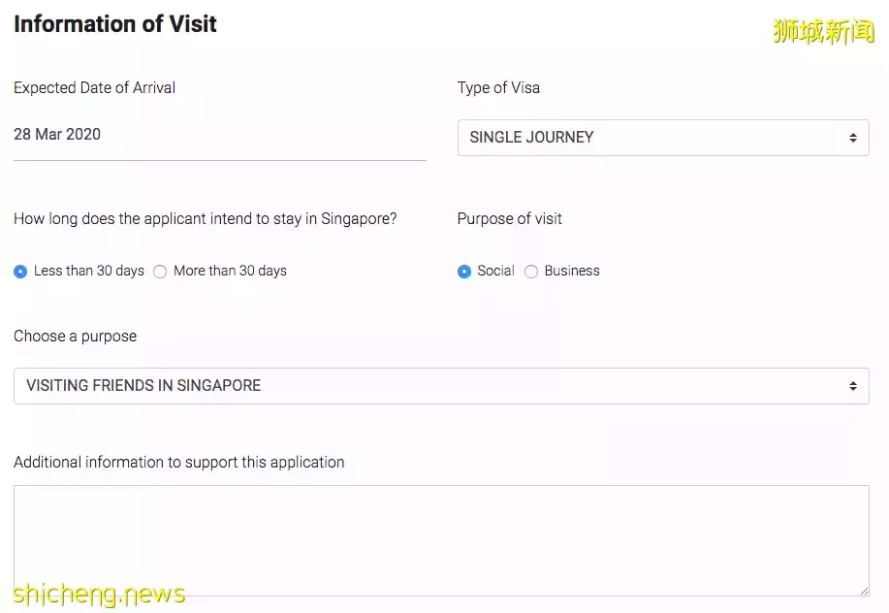
Task: Choose 'More than 30 days' stay option
Action: [x=160, y=272]
